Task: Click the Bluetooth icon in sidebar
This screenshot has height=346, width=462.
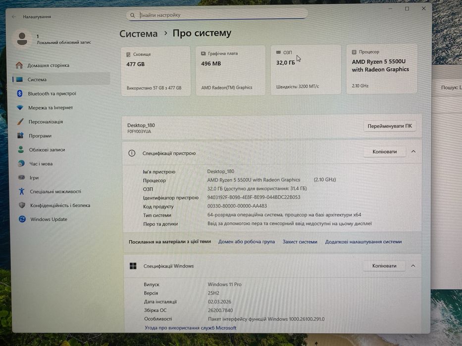Action: [x=20, y=93]
